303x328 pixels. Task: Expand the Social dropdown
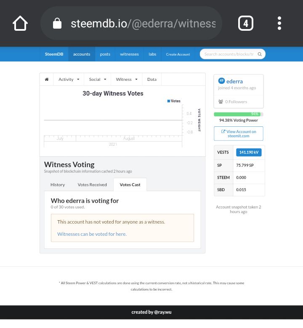click(x=98, y=79)
